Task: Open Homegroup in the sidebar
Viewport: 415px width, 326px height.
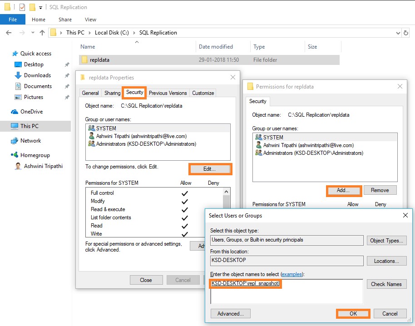Action: pos(35,155)
